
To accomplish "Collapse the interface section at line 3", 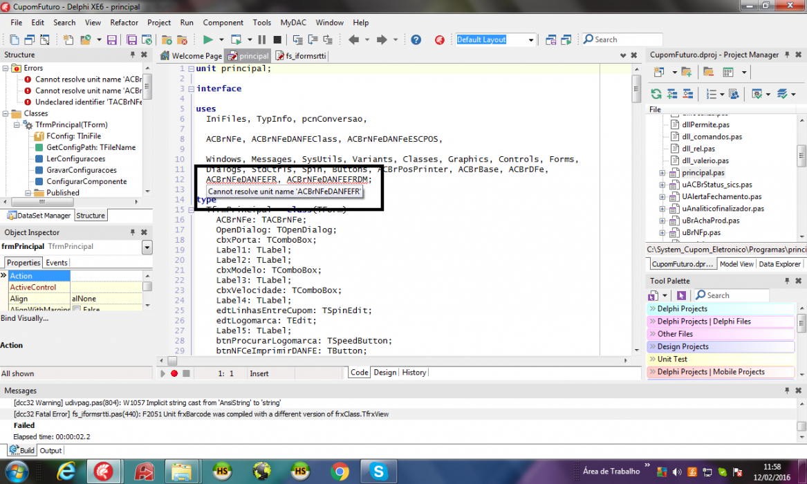I will pyautogui.click(x=192, y=89).
